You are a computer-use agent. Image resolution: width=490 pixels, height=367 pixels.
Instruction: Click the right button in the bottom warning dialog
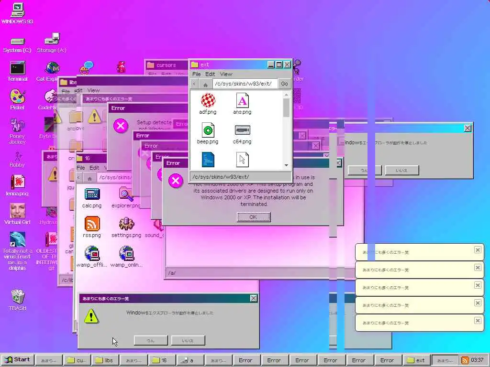188,340
